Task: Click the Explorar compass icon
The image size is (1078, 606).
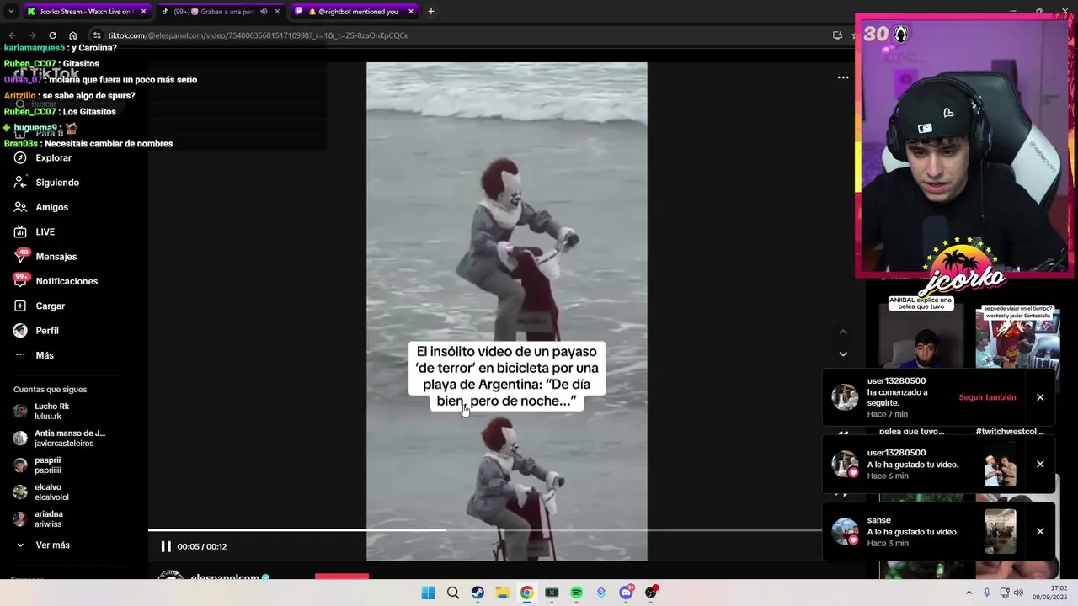Action: coord(20,158)
